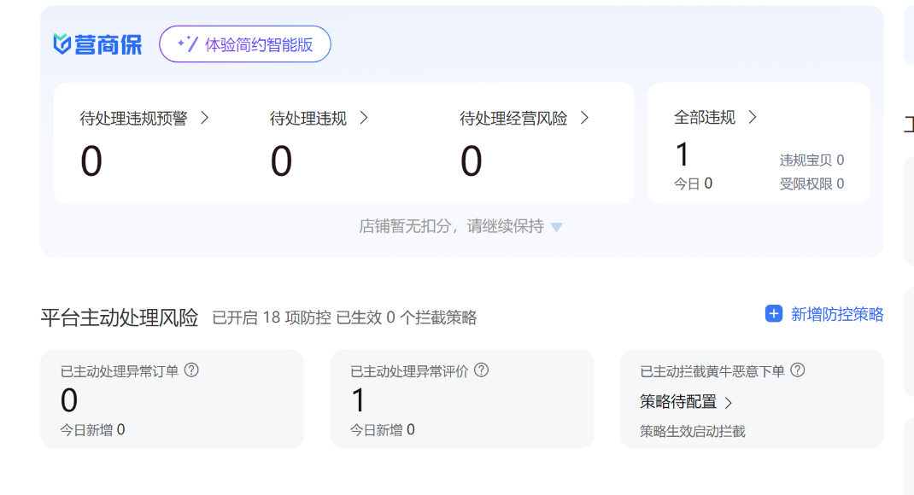
Task: Click chevron next to 全部违规
Action: point(753,118)
